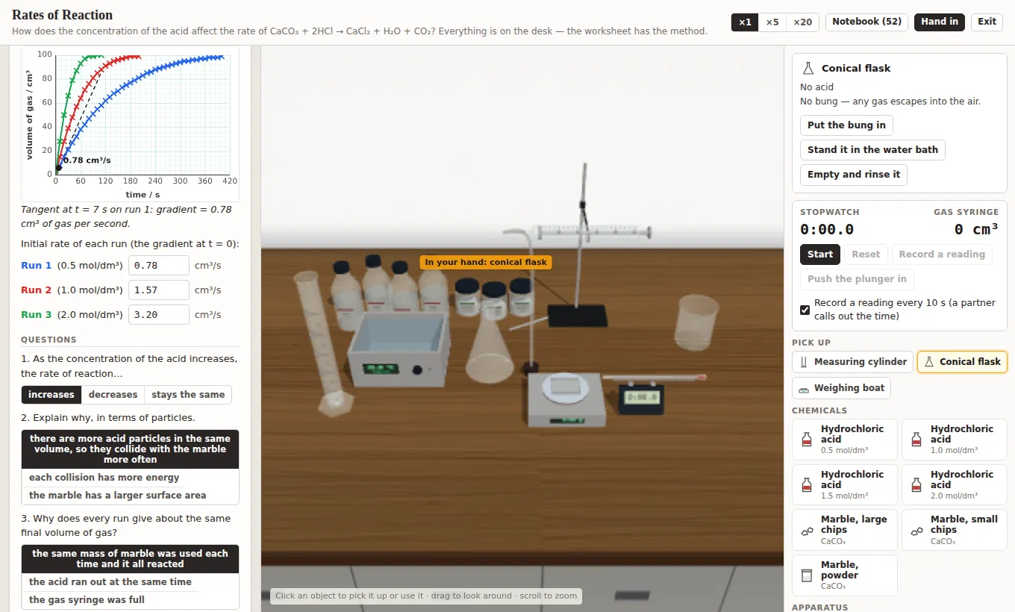Edit the Run 2 initial rate field

coord(159,290)
